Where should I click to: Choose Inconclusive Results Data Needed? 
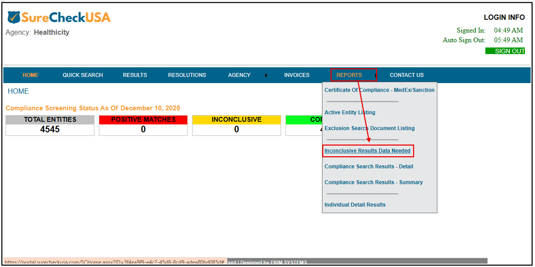click(367, 151)
